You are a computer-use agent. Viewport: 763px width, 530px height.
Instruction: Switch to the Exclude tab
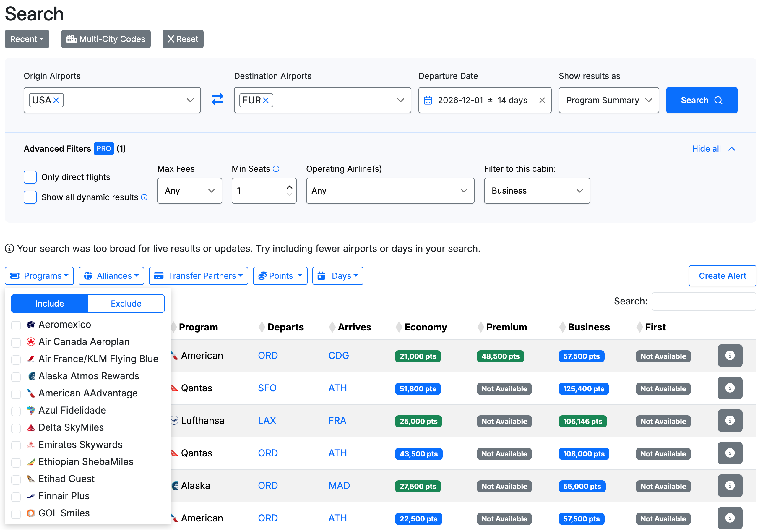126,304
